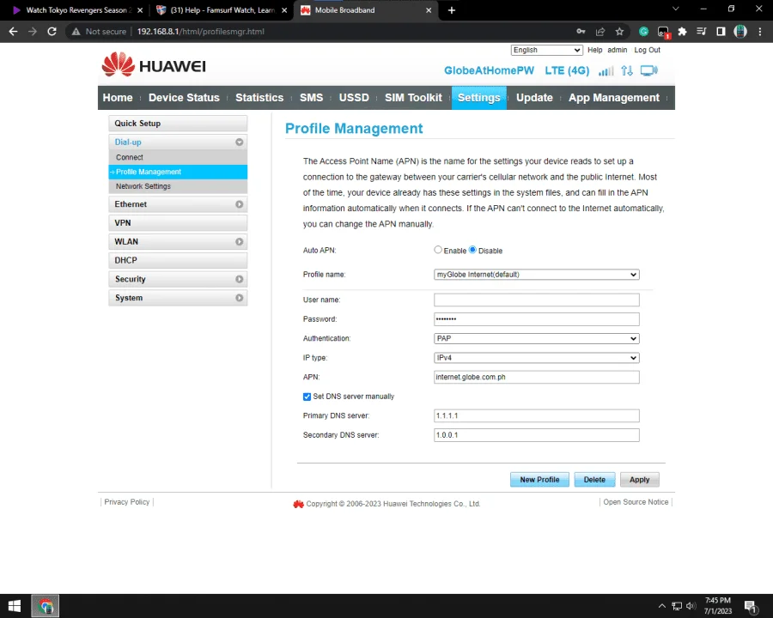Click the signal strength bars icon

point(606,71)
